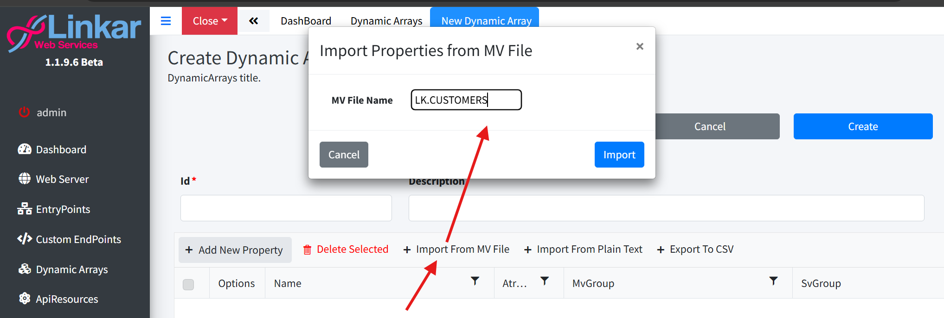The image size is (944, 318).
Task: Open the Atr column filter
Action: [x=545, y=281]
